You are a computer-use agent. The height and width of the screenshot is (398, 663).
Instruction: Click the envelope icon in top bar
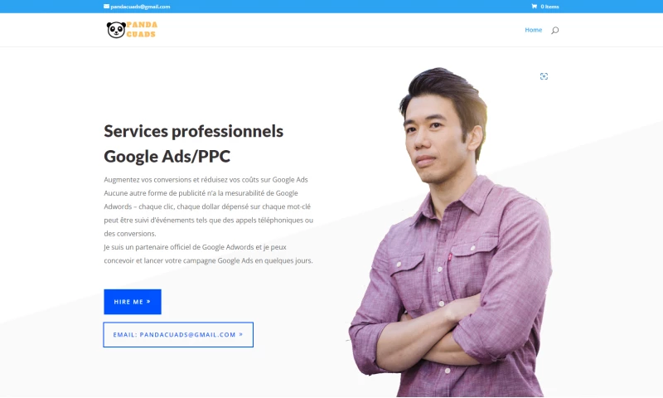pos(107,7)
